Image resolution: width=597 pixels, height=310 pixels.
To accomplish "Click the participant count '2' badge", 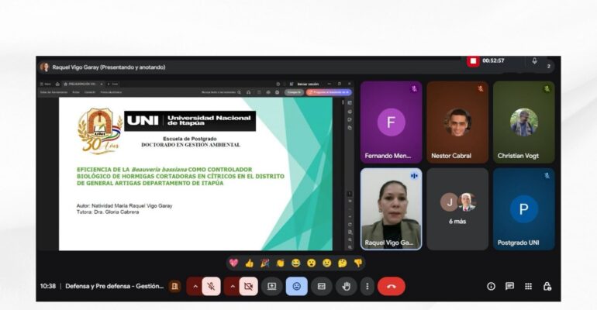I will pyautogui.click(x=549, y=66).
